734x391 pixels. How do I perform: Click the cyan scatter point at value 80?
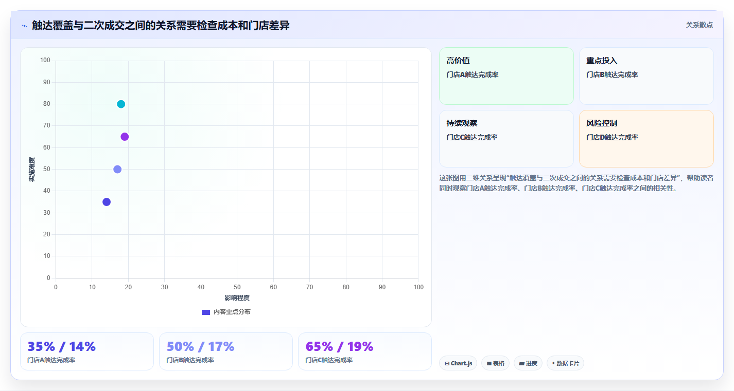click(121, 104)
